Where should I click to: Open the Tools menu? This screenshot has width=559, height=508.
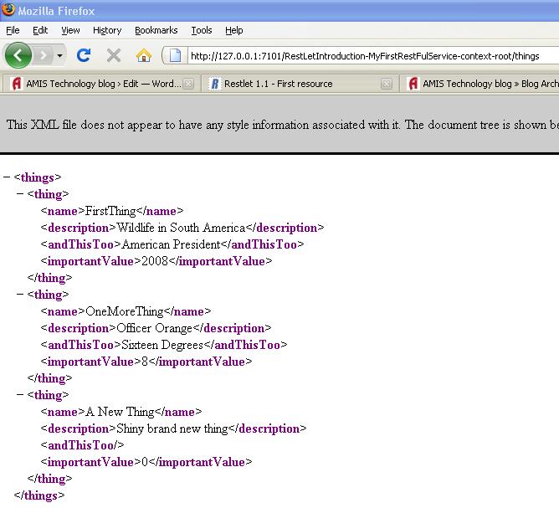pyautogui.click(x=202, y=30)
